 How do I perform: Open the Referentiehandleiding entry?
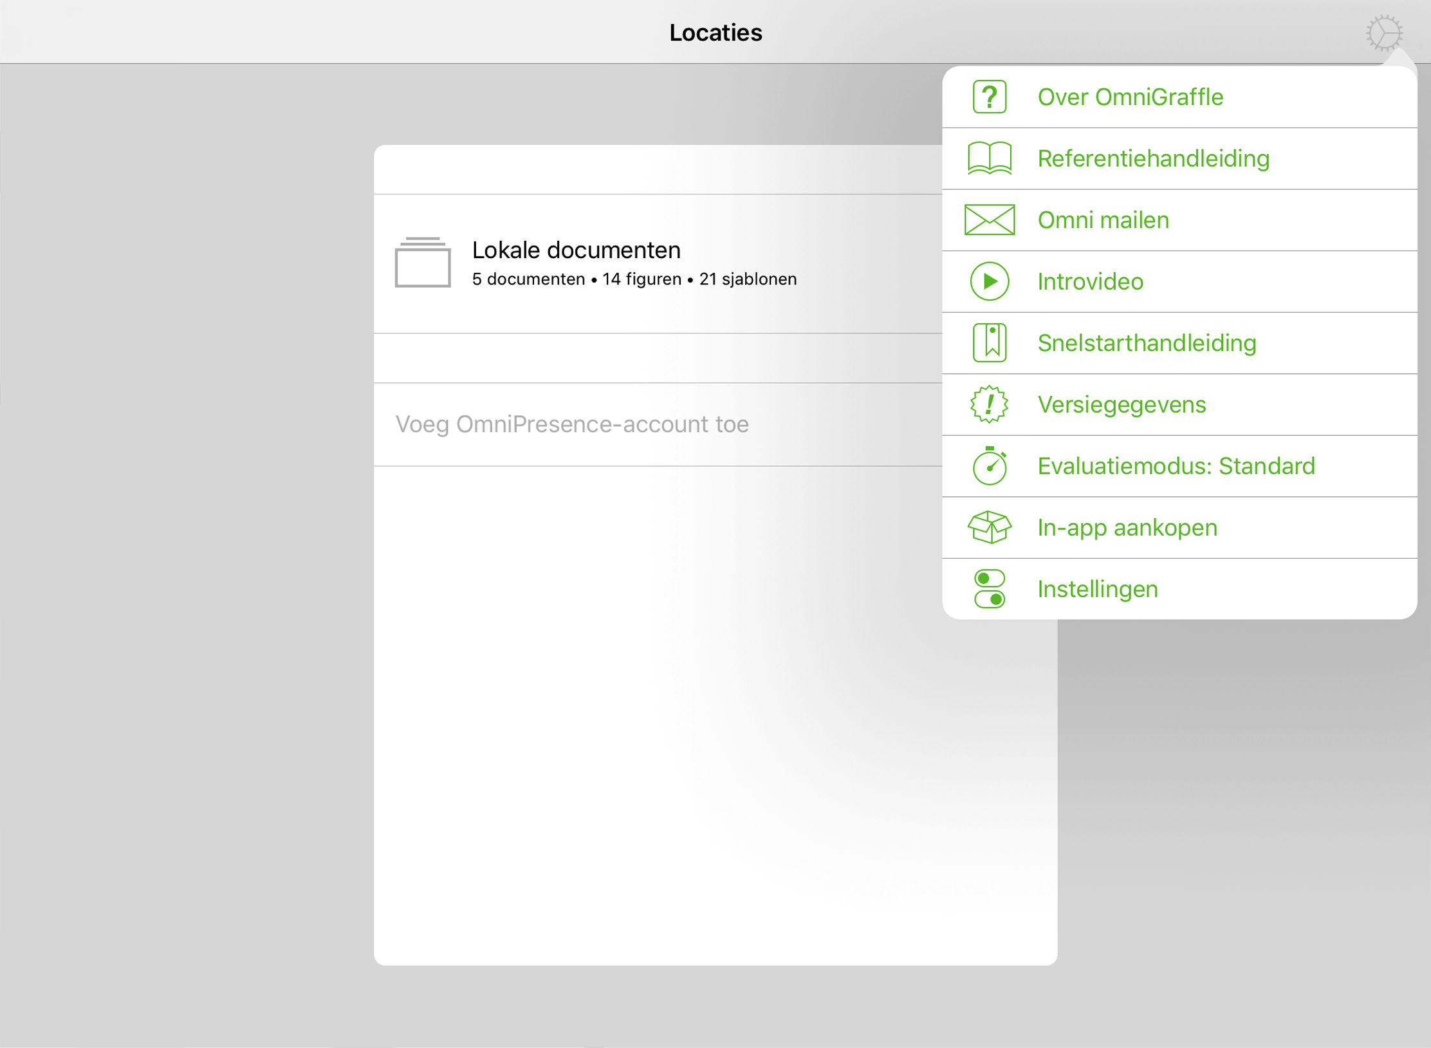1154,158
